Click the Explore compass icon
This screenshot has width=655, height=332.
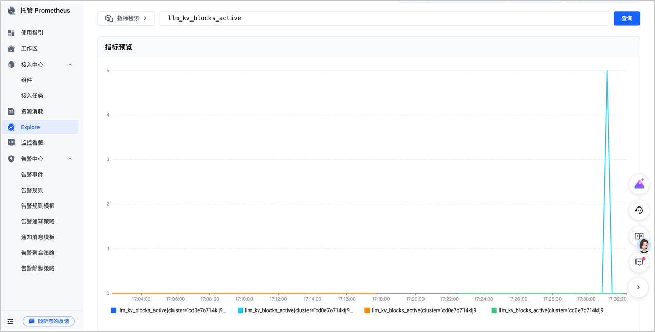pos(11,127)
